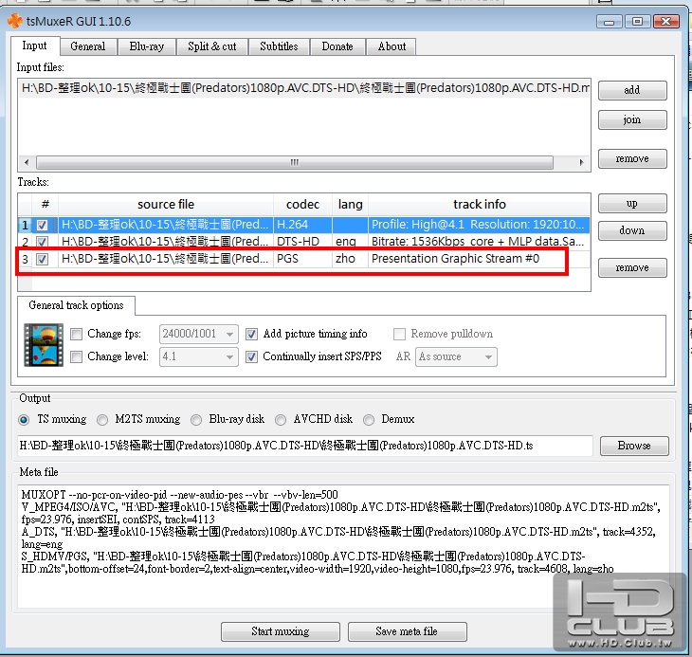
Task: Uncheck the DTS-HD track checkbox
Action: tap(43, 242)
